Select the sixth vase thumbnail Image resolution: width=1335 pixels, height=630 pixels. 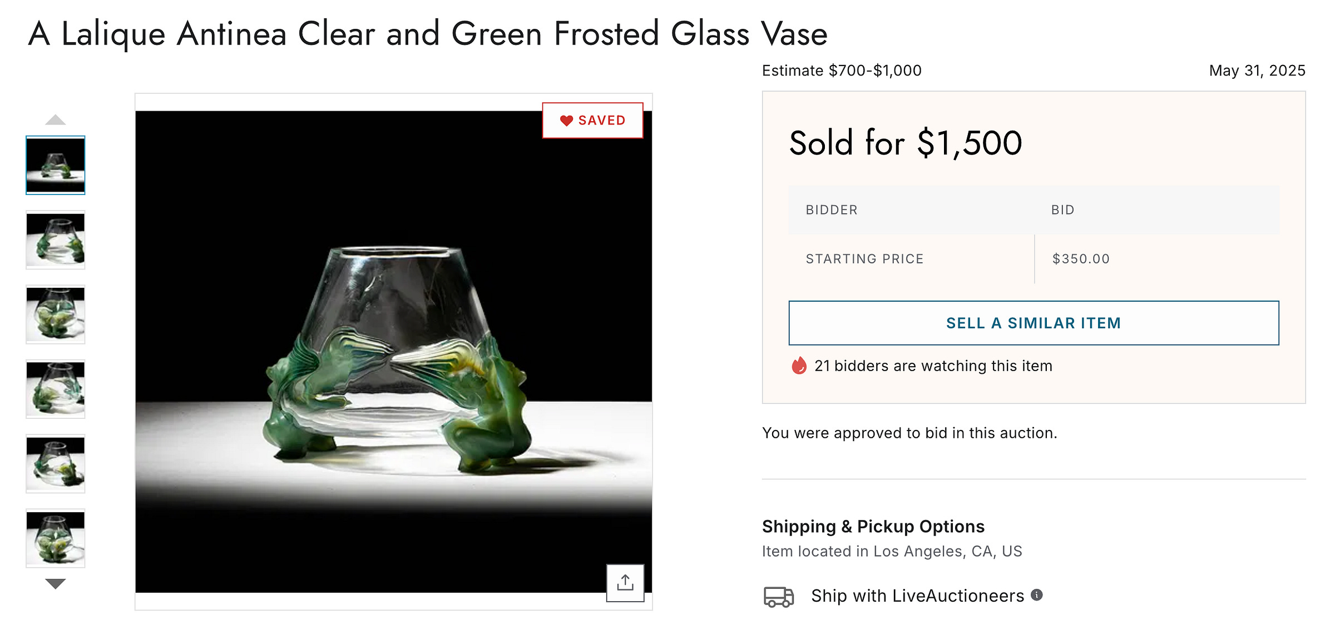tap(56, 538)
